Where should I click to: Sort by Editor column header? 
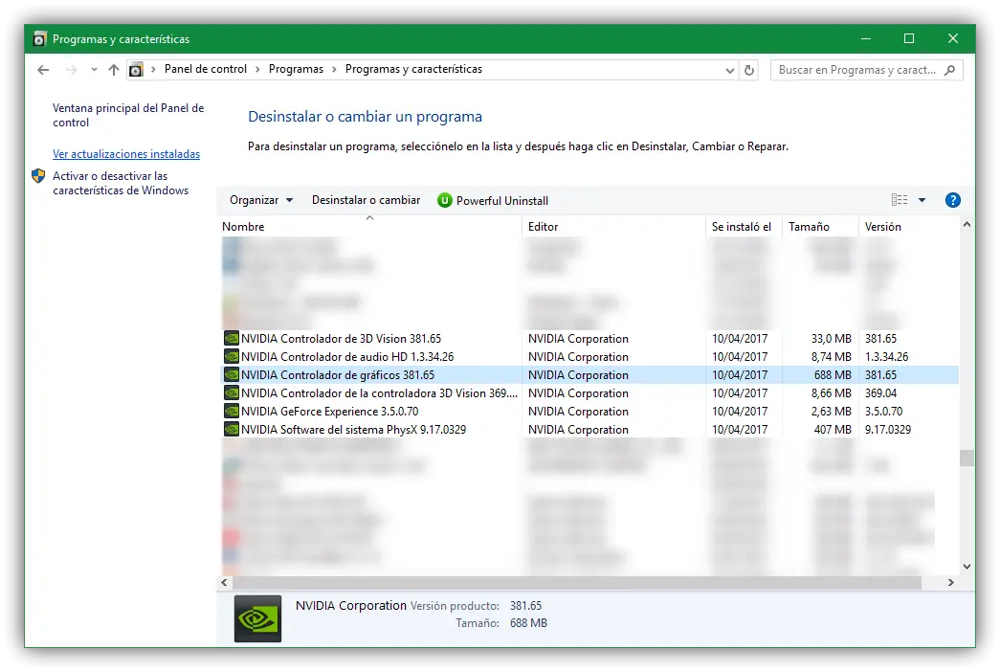613,227
